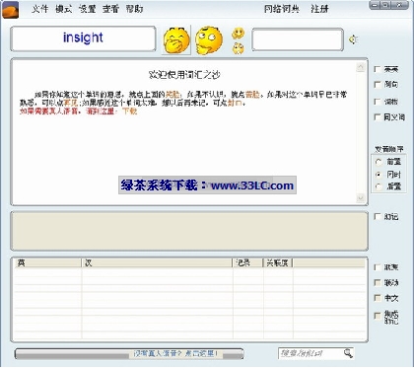Open the 文件 menu

(40, 9)
